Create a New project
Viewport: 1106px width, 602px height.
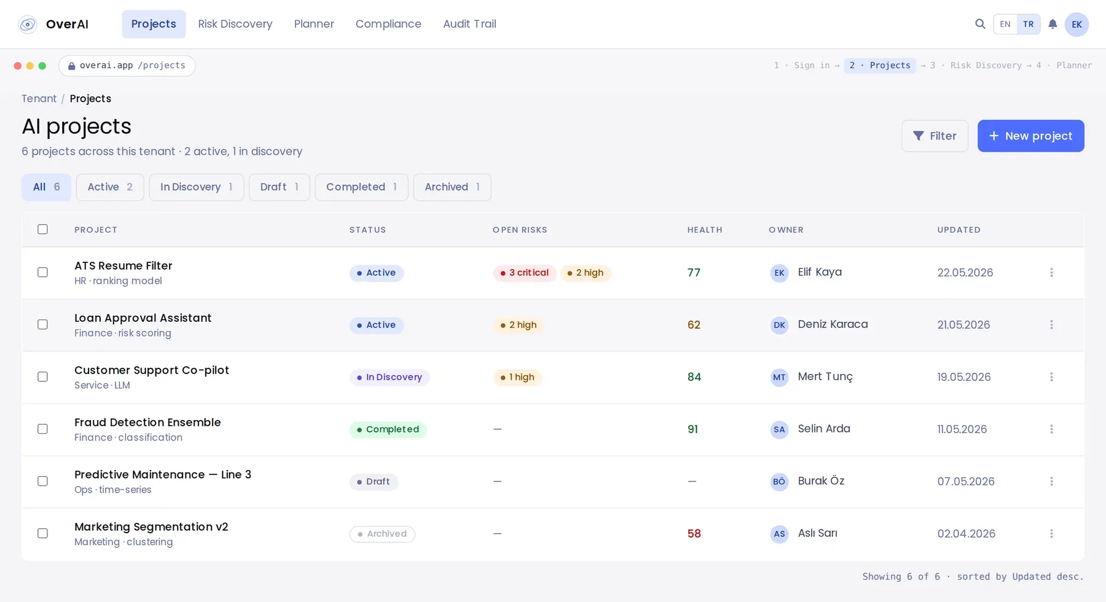1031,136
